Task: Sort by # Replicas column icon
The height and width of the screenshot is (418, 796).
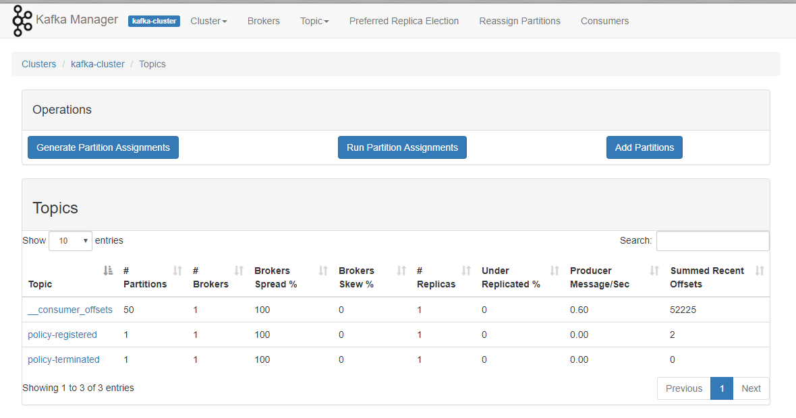Action: coord(466,271)
